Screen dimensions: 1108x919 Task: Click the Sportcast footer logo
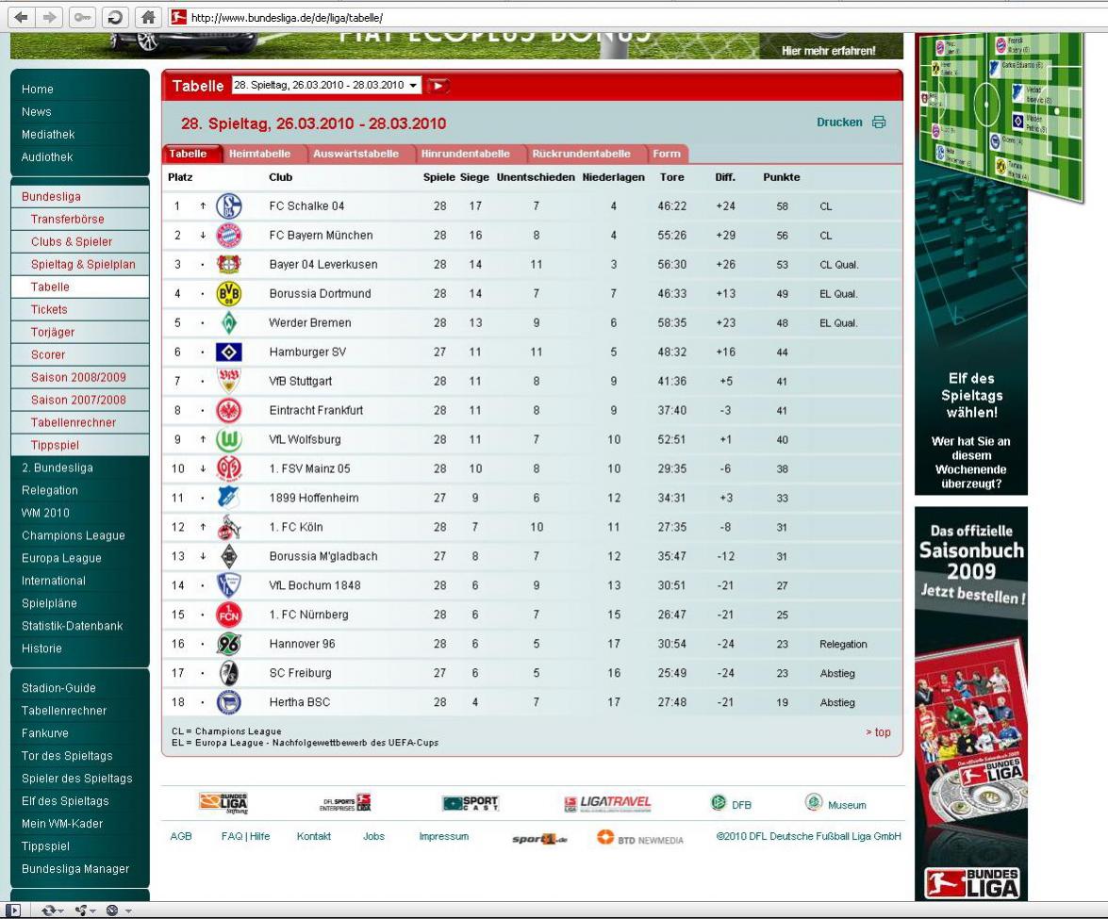[x=471, y=803]
